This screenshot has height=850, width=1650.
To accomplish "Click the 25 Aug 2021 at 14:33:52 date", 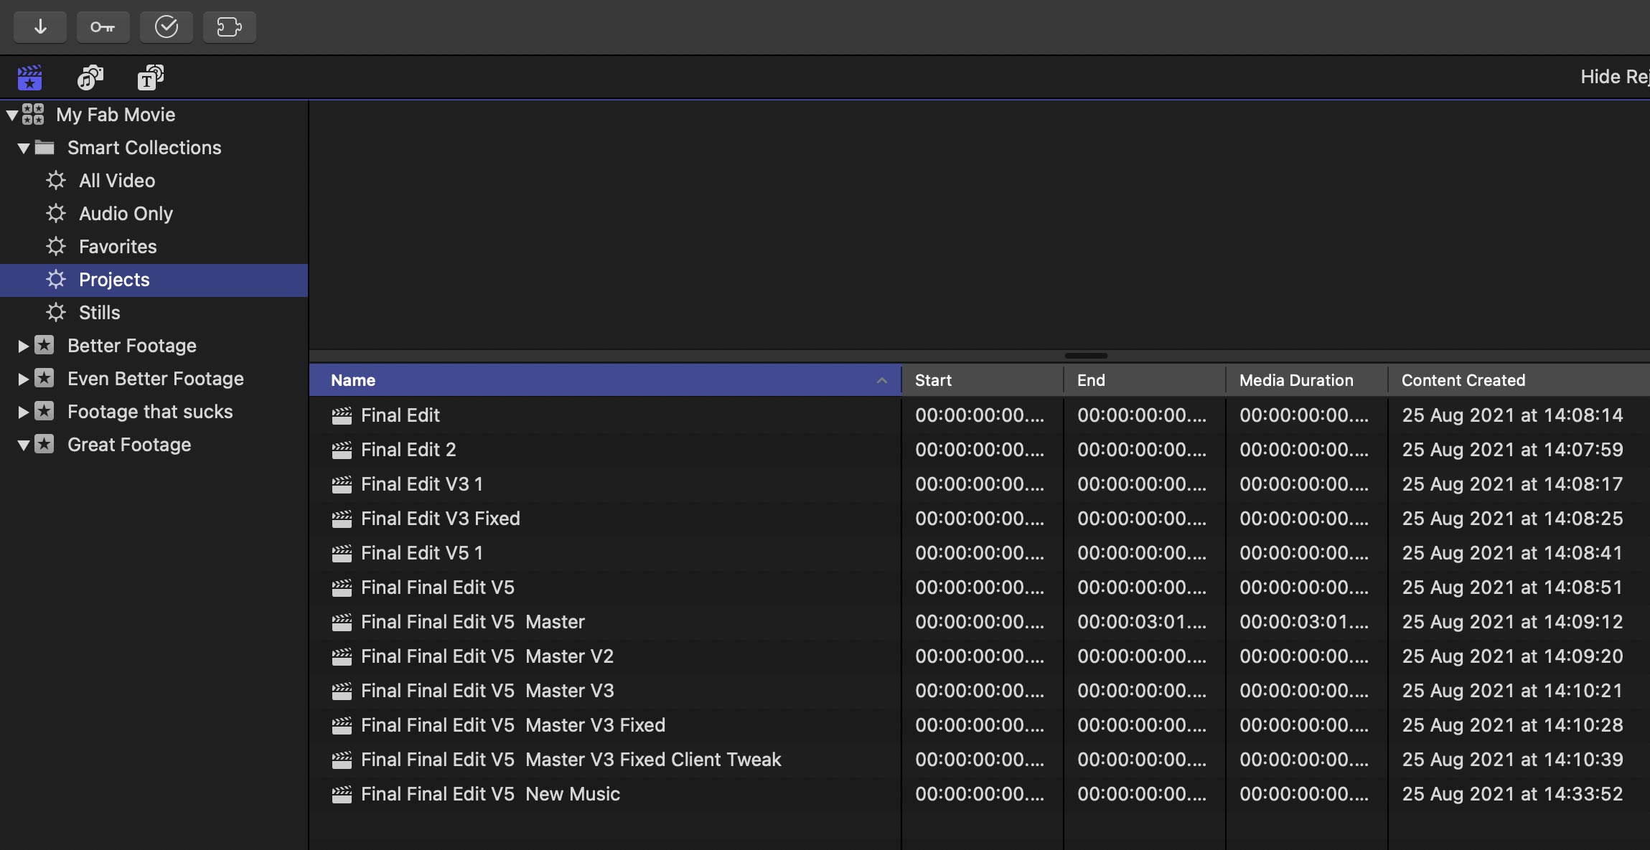I will coord(1512,794).
